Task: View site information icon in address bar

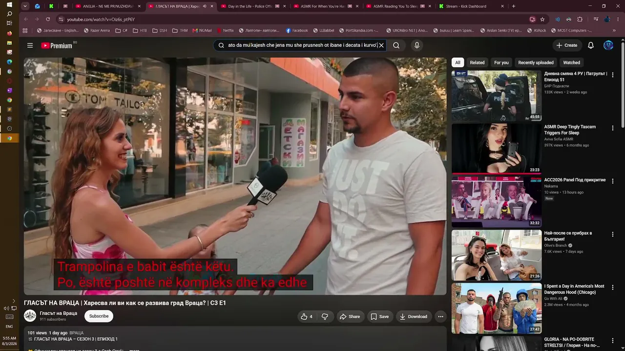Action: click(61, 19)
